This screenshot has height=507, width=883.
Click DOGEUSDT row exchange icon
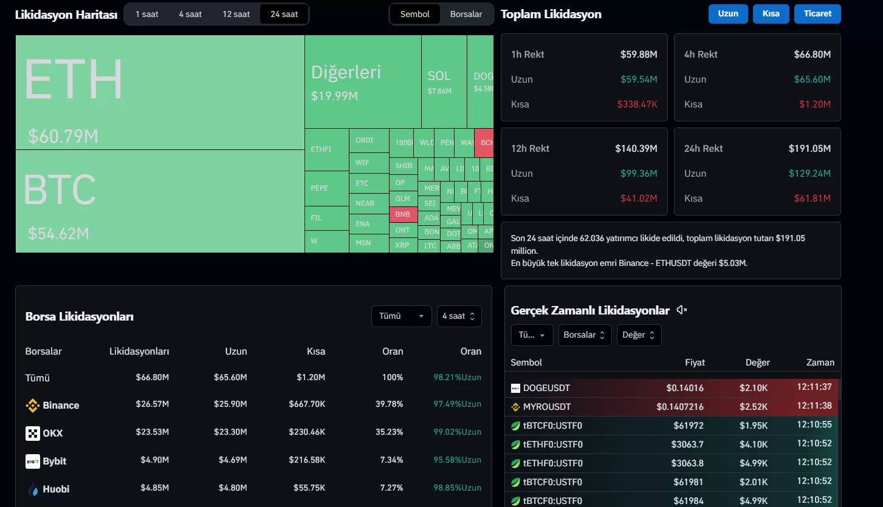tap(516, 388)
